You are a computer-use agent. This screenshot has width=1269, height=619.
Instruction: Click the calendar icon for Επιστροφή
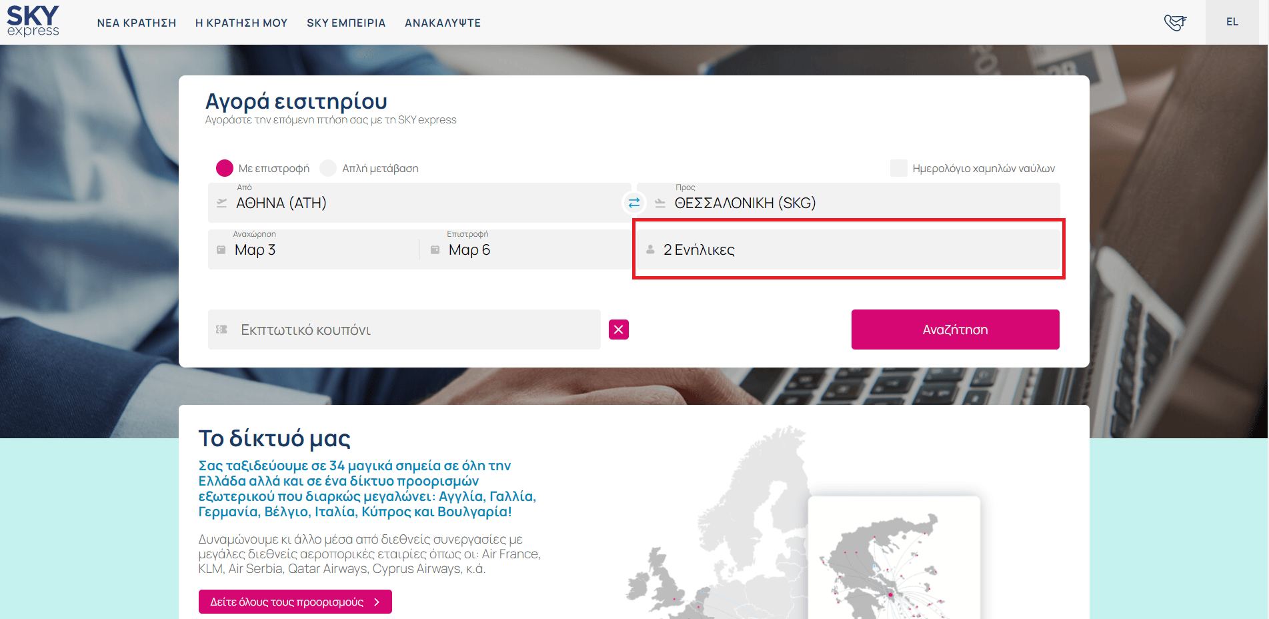pyautogui.click(x=435, y=249)
